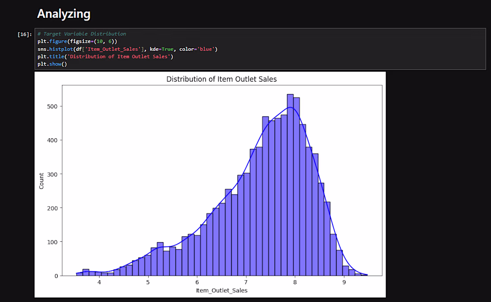Click chart title Distribution of Item Outlet Sales

click(221, 79)
